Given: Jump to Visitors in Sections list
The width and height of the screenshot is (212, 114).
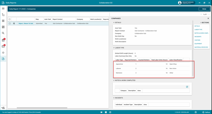Looking at the screenshot, I should click(x=197, y=40).
